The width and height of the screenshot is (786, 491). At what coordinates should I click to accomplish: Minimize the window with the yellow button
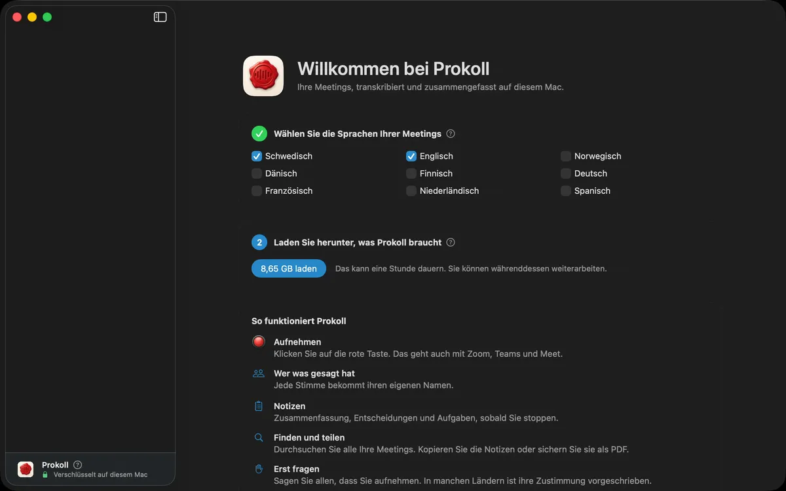coord(32,17)
